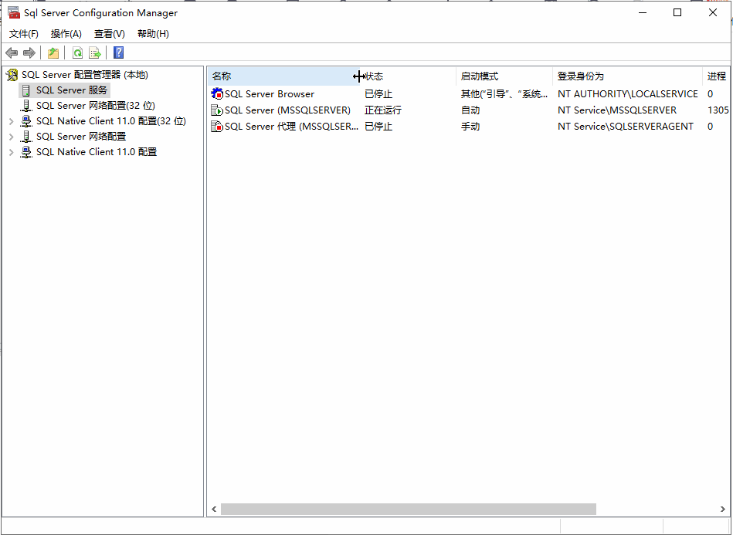Click the 1305 process ID cell
Screen dimensions: 733x535
coord(718,110)
